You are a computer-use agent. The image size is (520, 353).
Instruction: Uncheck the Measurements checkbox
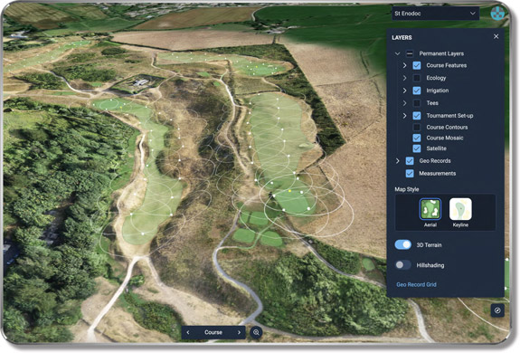410,173
